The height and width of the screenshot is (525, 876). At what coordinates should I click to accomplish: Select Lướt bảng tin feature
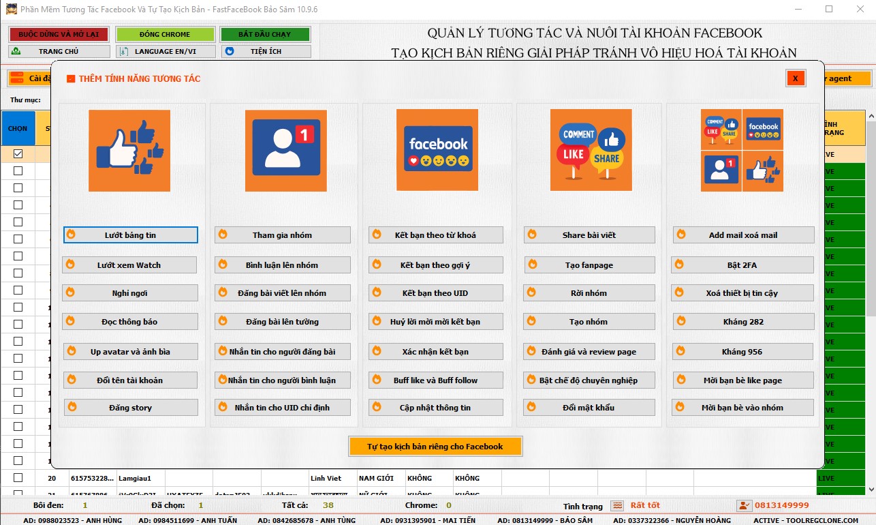pyautogui.click(x=131, y=235)
